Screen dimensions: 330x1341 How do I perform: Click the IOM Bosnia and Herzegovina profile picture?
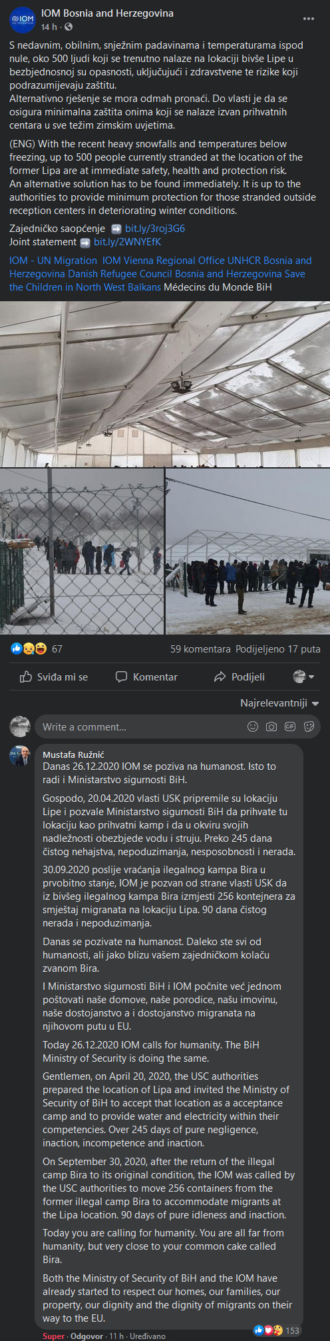click(x=22, y=20)
